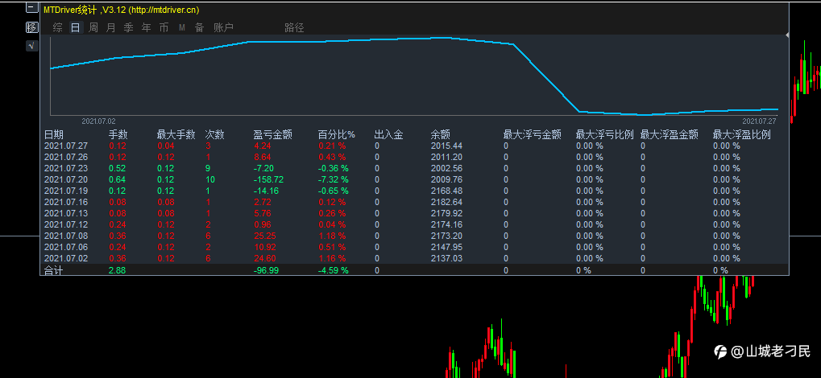The width and height of the screenshot is (821, 378).
Task: Click the total lots value 2.88
Action: (x=118, y=270)
